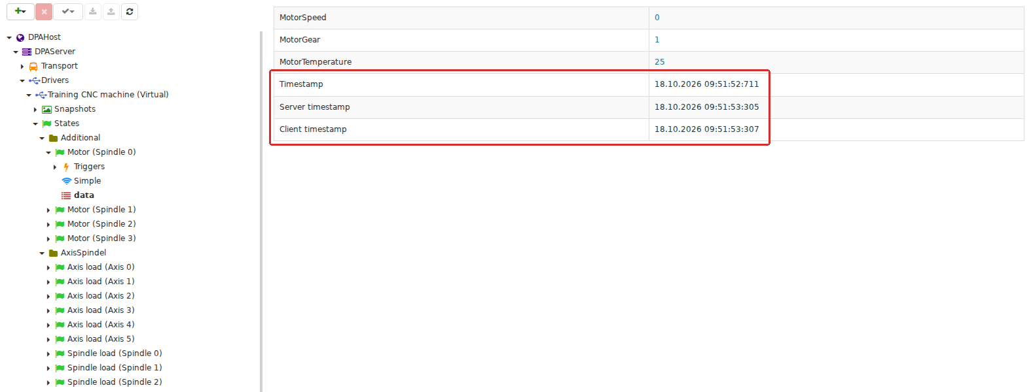Click the States green flag icon
The height and width of the screenshot is (392, 1031).
(x=46, y=124)
